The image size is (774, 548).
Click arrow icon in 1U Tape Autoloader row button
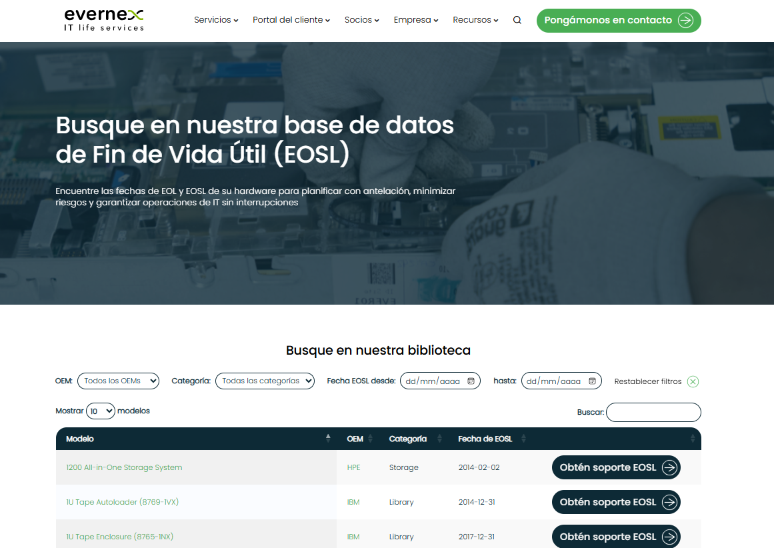click(x=669, y=502)
